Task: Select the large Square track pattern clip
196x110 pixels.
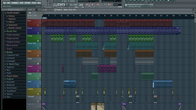Action: 107,68
